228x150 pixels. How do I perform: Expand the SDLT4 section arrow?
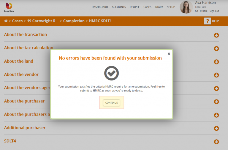click(x=216, y=142)
